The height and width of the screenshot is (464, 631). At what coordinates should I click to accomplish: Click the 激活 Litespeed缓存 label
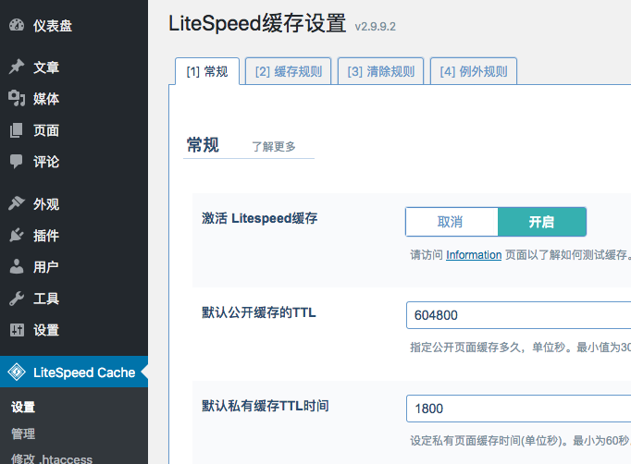point(260,218)
